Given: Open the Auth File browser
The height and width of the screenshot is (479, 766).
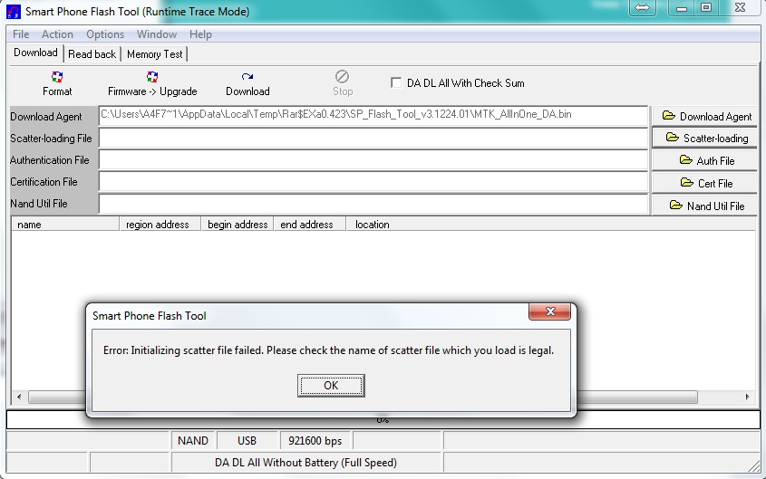Looking at the screenshot, I should 706,161.
